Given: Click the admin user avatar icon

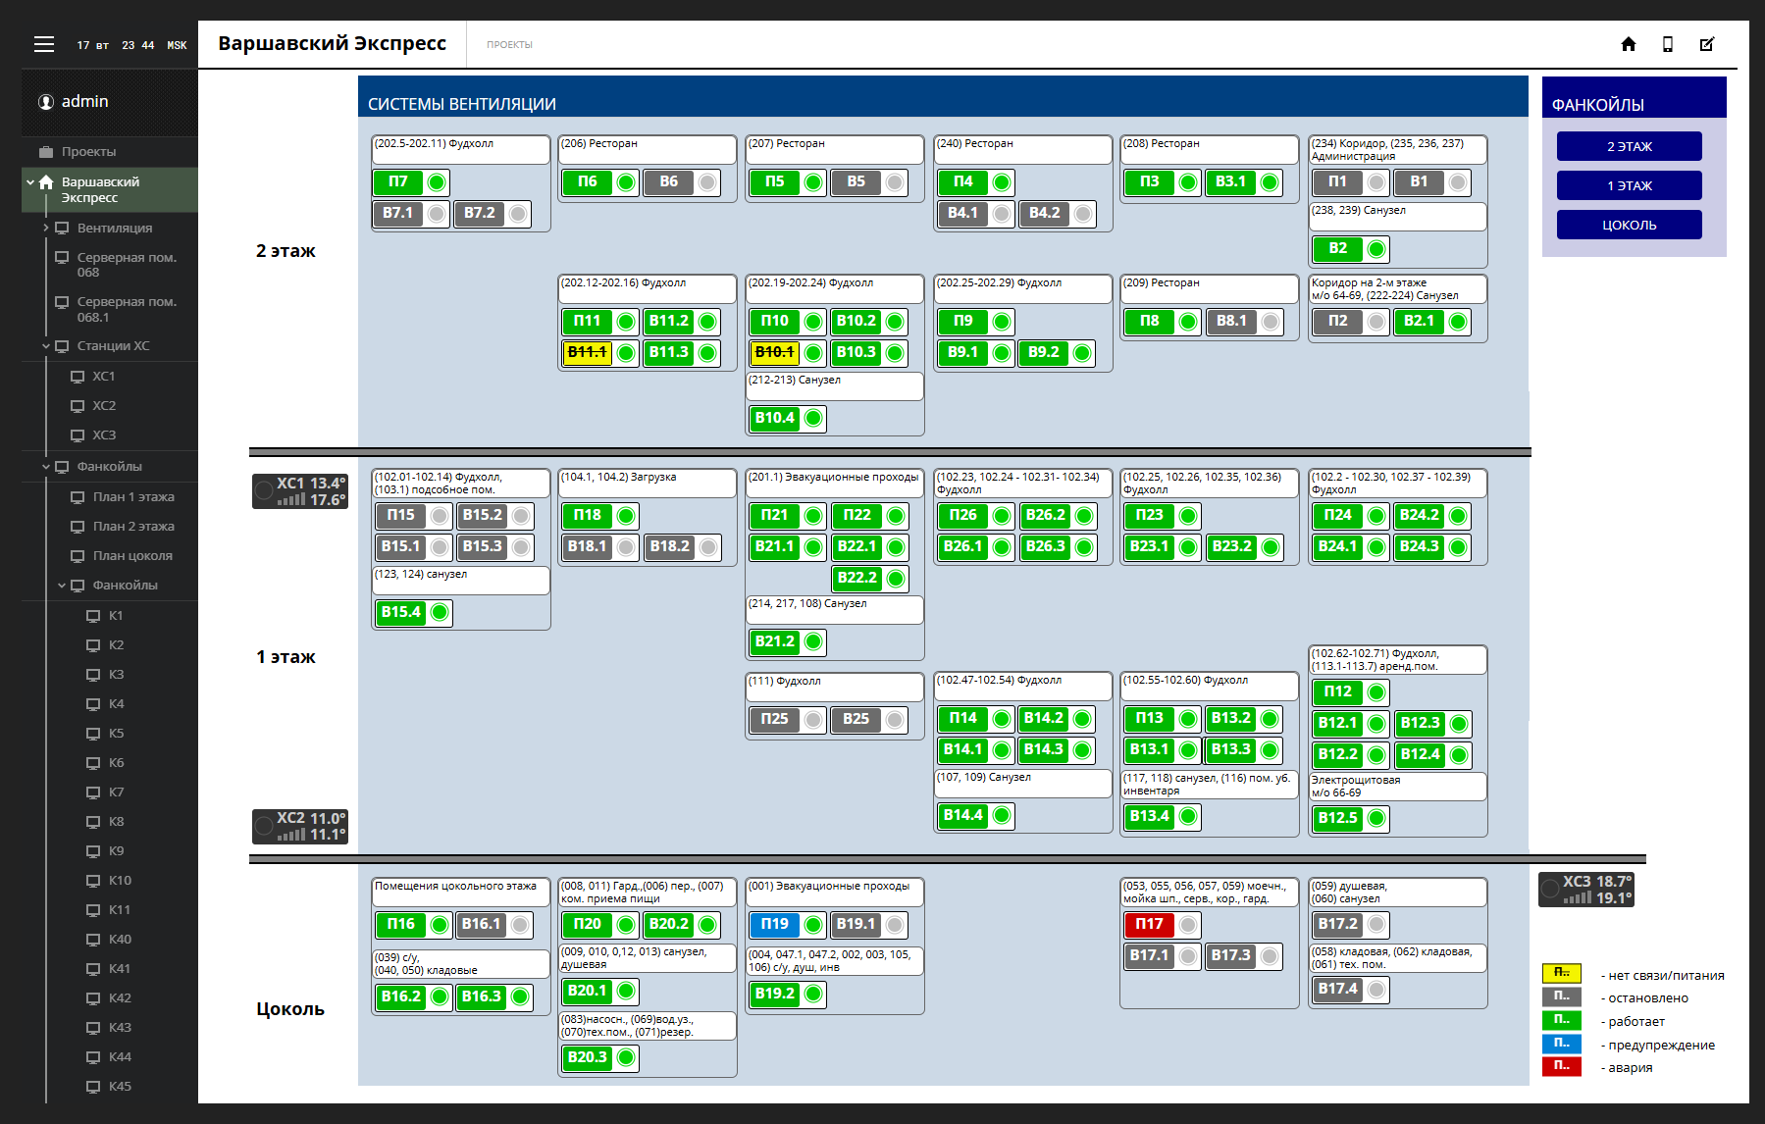Looking at the screenshot, I should coord(46,102).
